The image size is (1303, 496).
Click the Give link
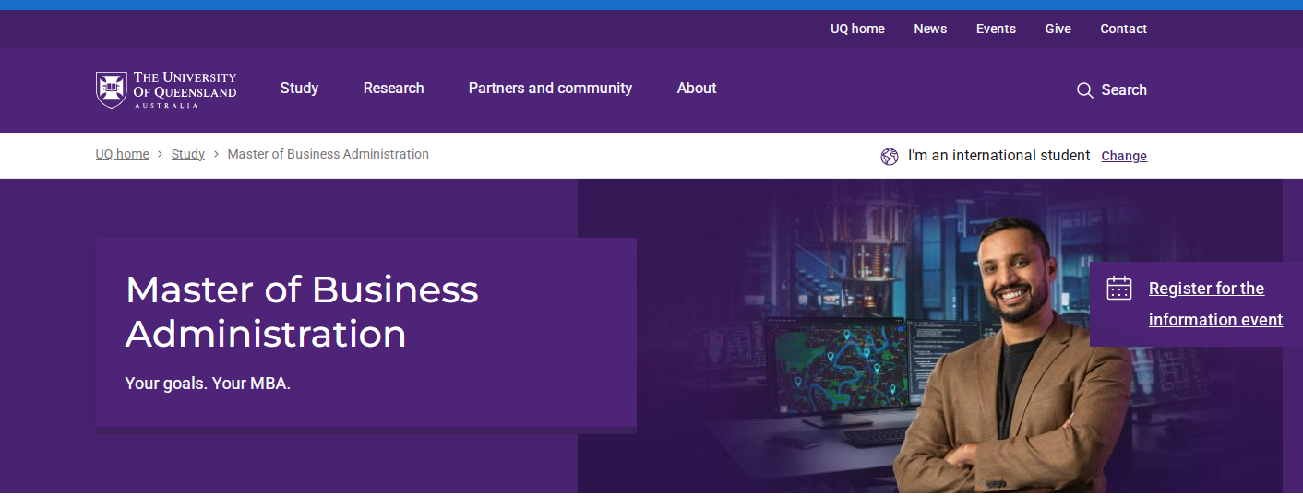pyautogui.click(x=1058, y=29)
